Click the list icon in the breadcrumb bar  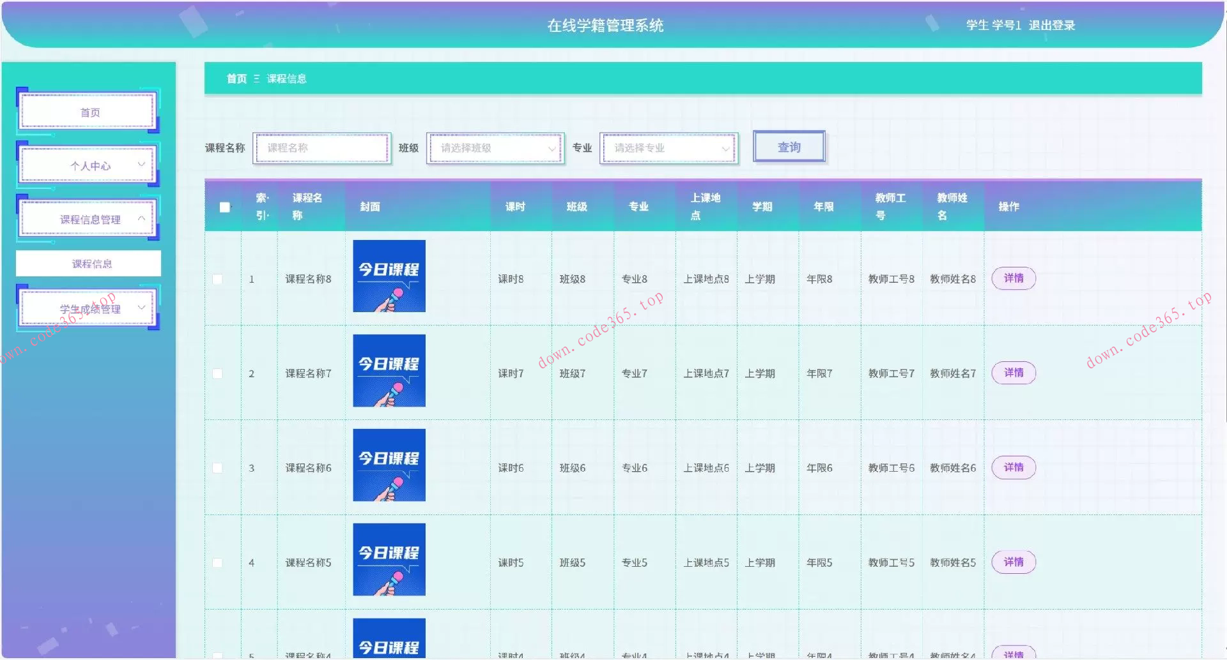click(x=256, y=78)
